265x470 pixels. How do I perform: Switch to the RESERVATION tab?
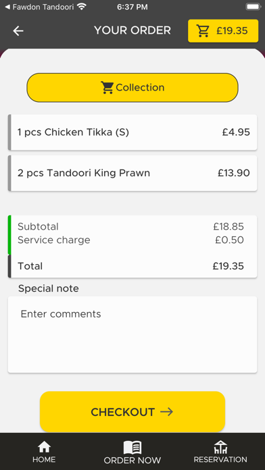[220, 452]
